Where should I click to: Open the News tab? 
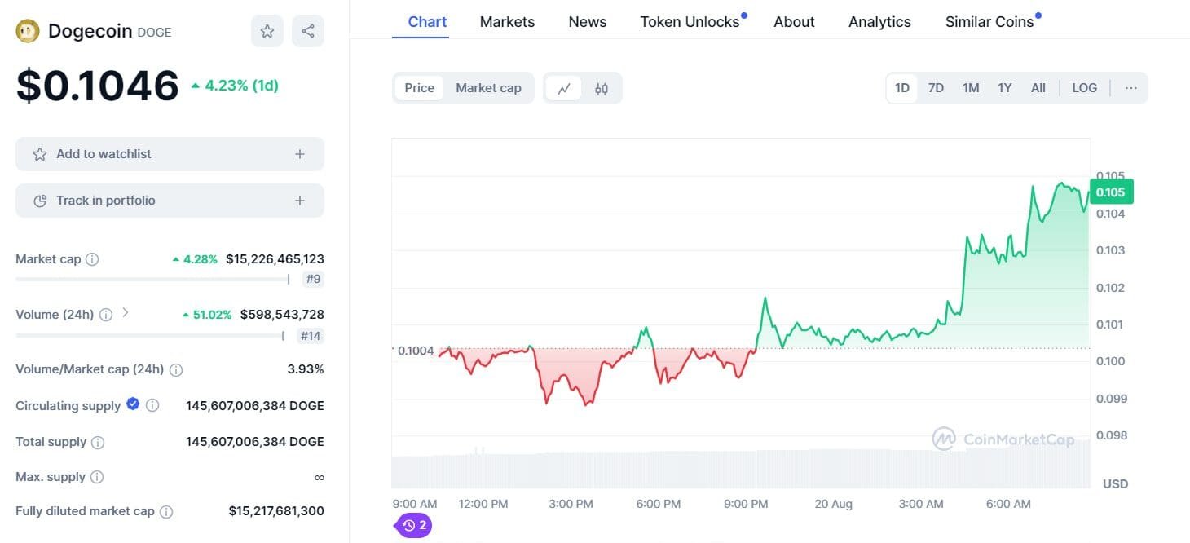587,22
